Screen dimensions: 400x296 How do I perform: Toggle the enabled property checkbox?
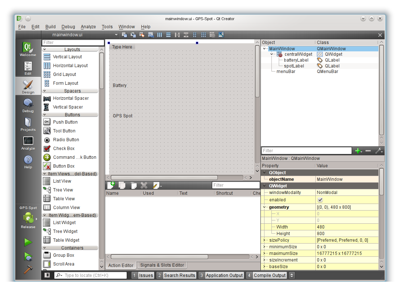[320, 200]
